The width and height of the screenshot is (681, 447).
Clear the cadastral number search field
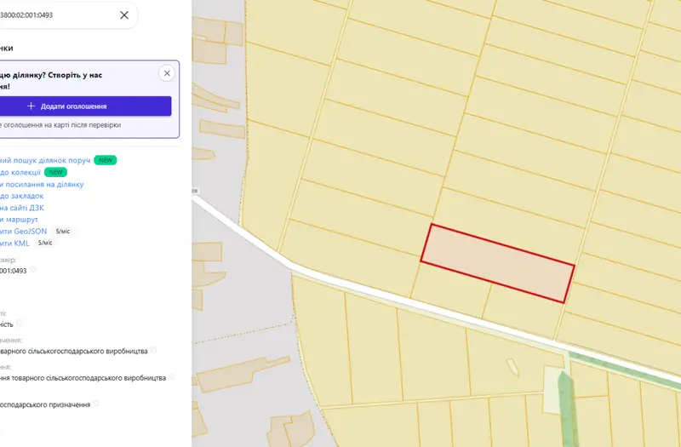(124, 15)
